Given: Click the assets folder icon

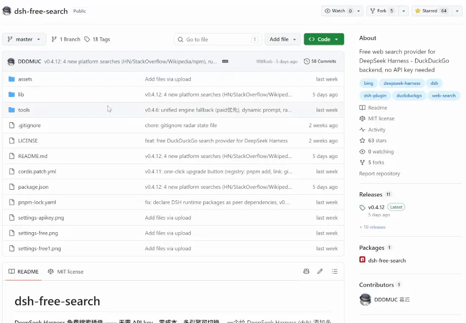Looking at the screenshot, I should tap(12, 79).
